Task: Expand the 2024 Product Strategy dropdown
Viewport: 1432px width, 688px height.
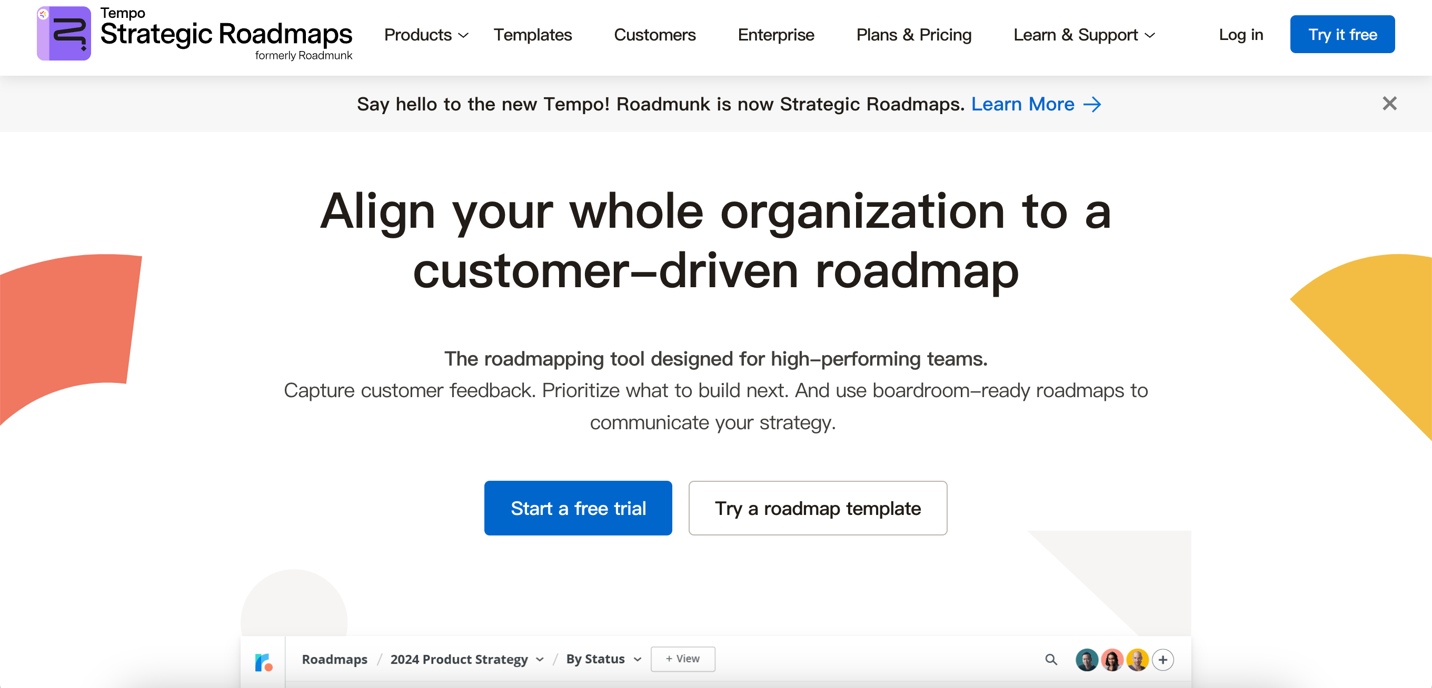Action: (x=466, y=659)
